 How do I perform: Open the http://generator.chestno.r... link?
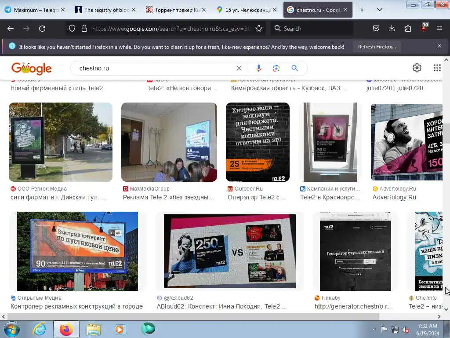click(x=354, y=307)
